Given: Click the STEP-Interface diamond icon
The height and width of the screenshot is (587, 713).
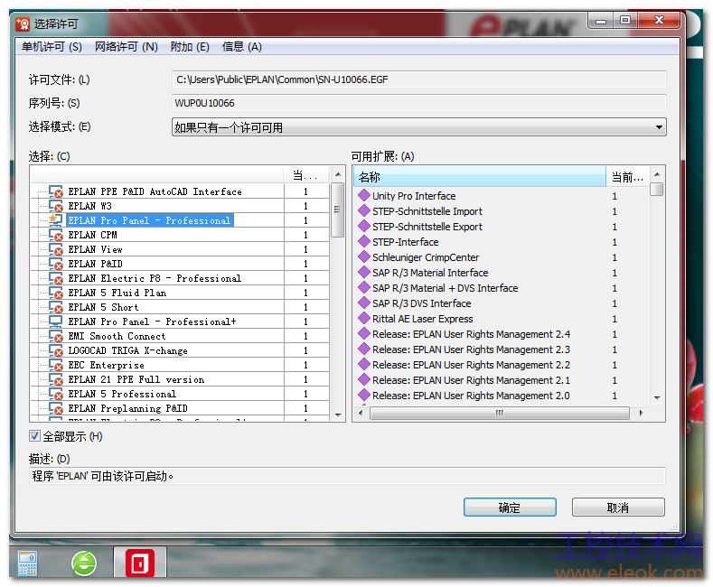Looking at the screenshot, I should (x=364, y=242).
